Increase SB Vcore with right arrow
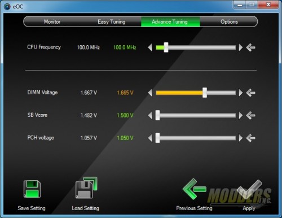Screen dimensions: 282x218 click(x=241, y=115)
